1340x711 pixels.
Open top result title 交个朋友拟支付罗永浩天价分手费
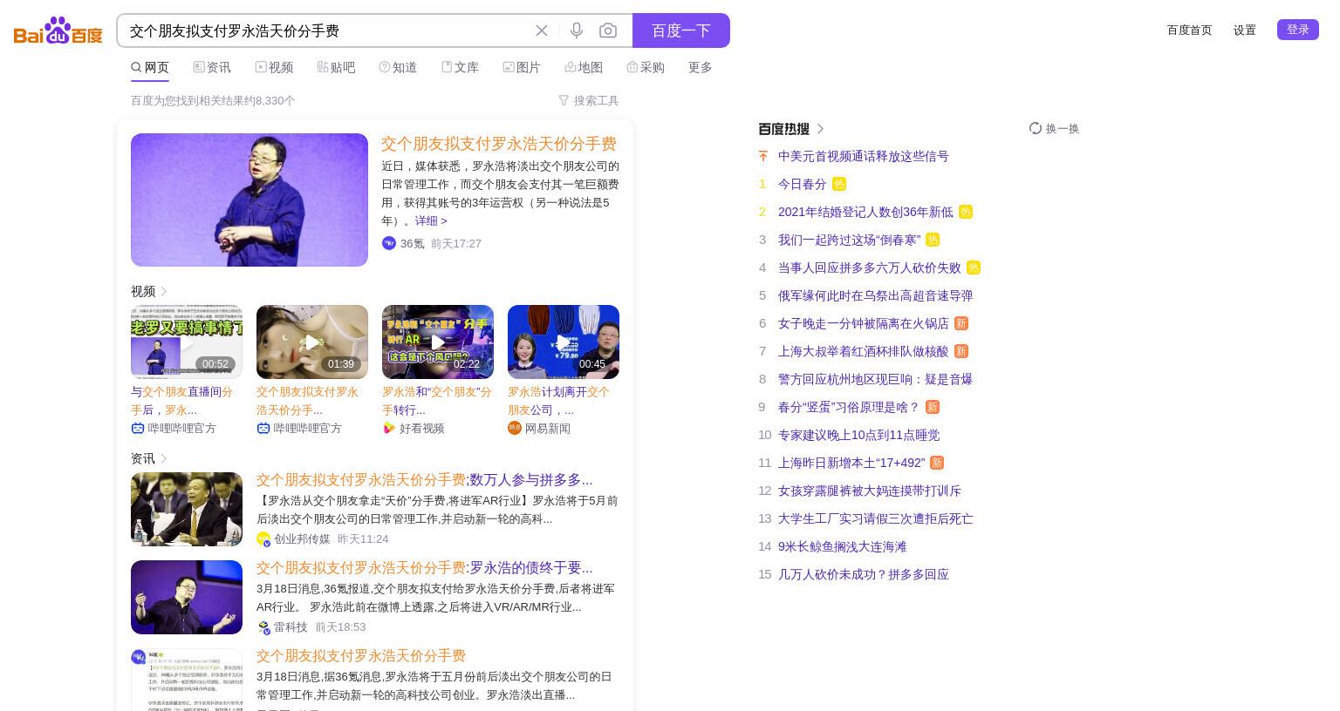tap(499, 144)
